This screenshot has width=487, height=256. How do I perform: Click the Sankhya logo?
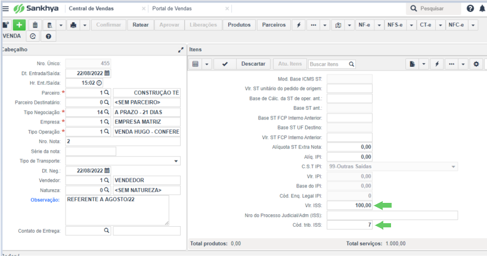[36, 8]
